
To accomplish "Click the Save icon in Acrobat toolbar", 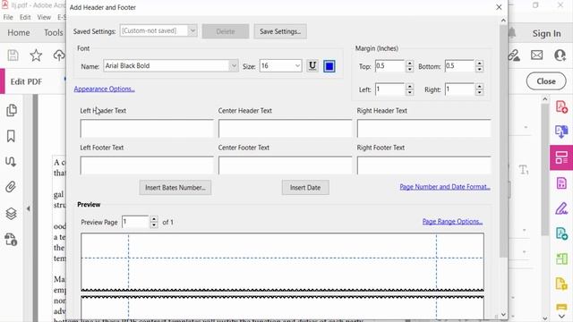I will point(13,55).
